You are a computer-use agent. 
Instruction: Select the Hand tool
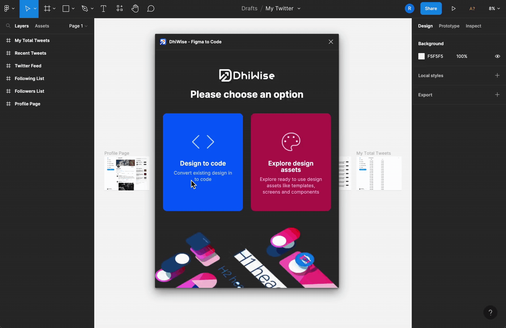[x=135, y=8]
